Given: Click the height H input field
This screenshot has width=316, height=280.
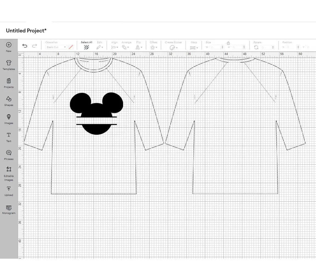Looking at the screenshot, I should [x=237, y=47].
